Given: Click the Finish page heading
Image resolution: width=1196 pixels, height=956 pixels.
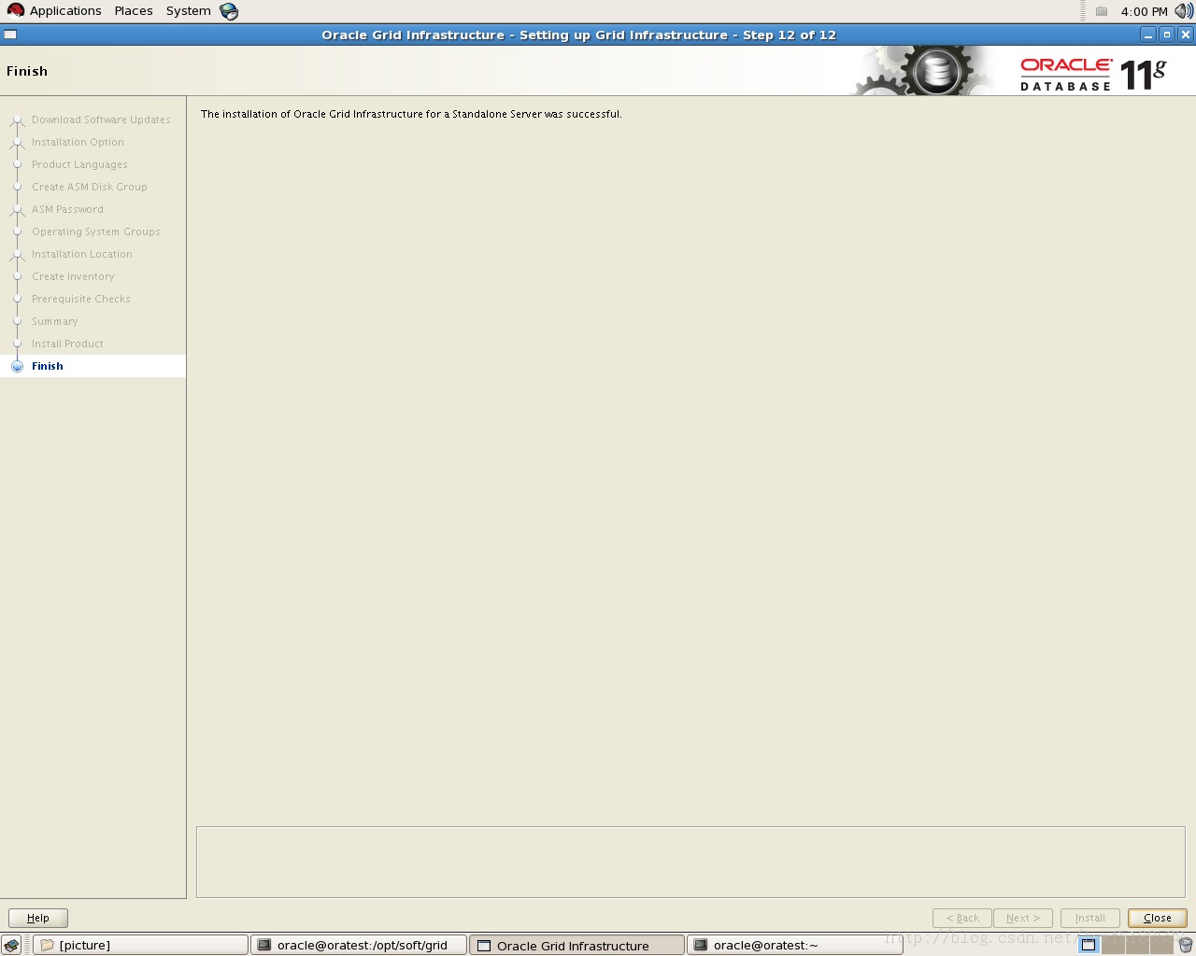Looking at the screenshot, I should [x=27, y=71].
